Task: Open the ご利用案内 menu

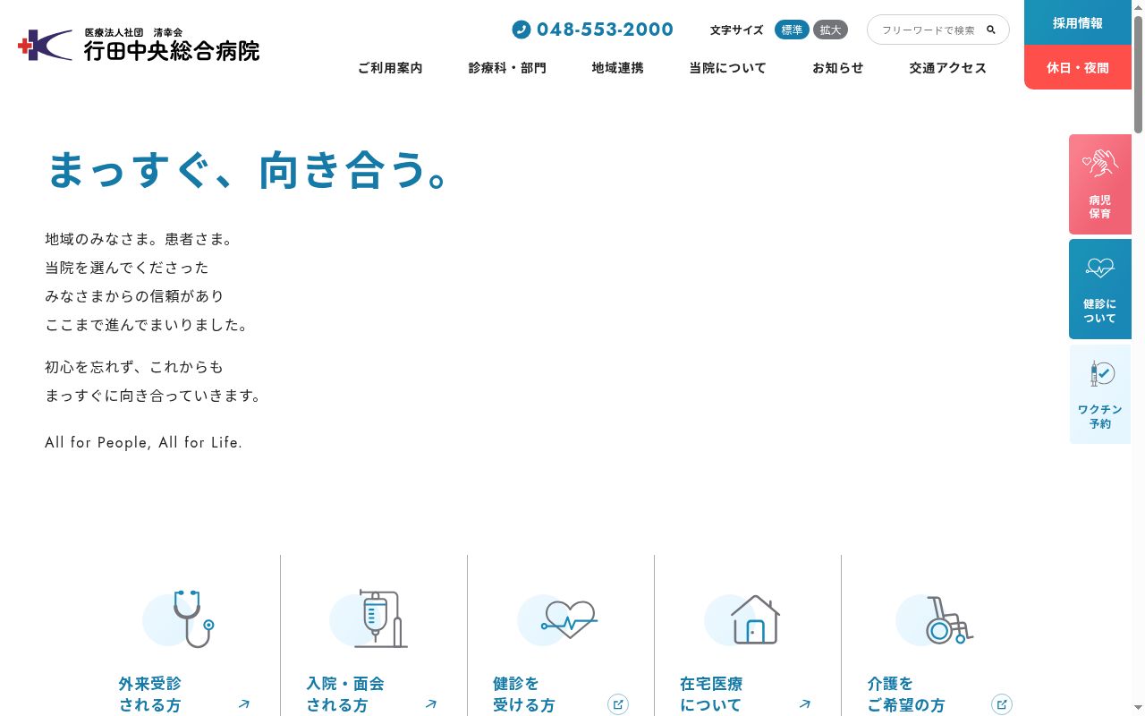Action: (390, 68)
